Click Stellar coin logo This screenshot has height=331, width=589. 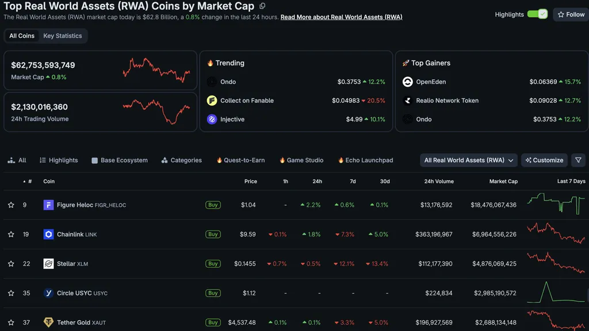pos(48,264)
